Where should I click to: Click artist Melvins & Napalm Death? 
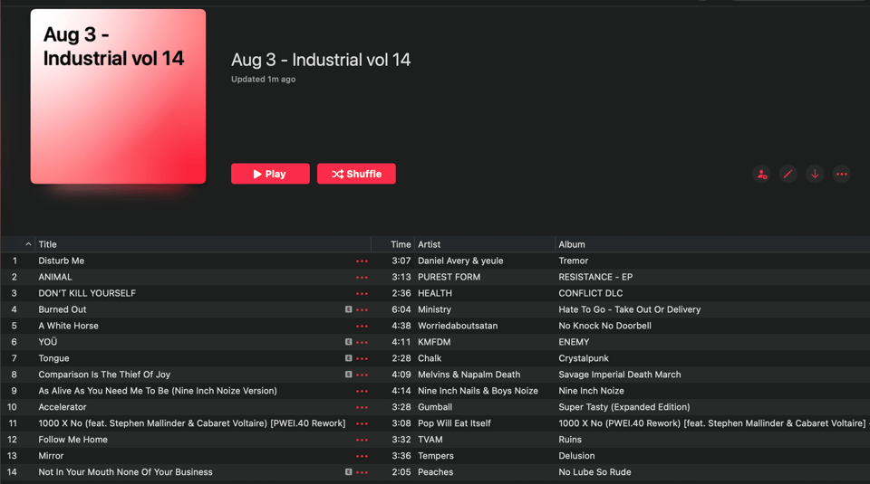469,375
